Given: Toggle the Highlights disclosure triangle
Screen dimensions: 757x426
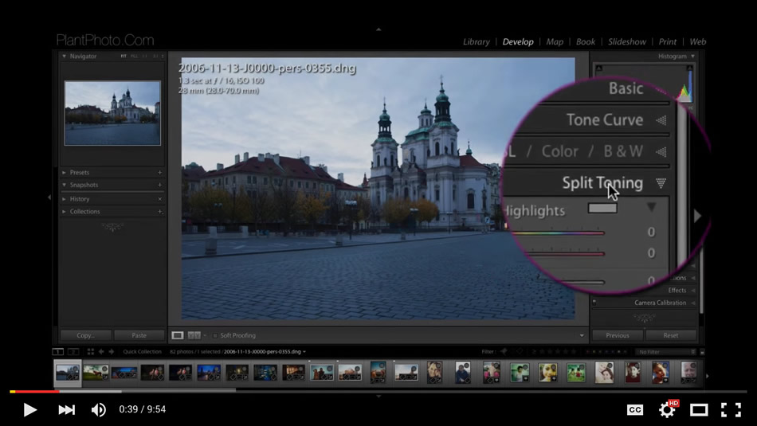Looking at the screenshot, I should (x=651, y=208).
